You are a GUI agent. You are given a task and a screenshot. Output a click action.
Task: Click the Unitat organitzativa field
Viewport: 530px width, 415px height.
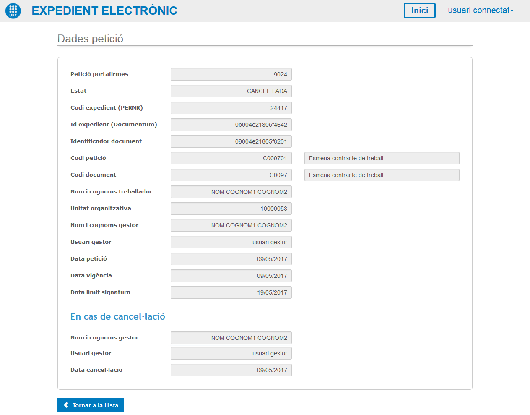231,209
